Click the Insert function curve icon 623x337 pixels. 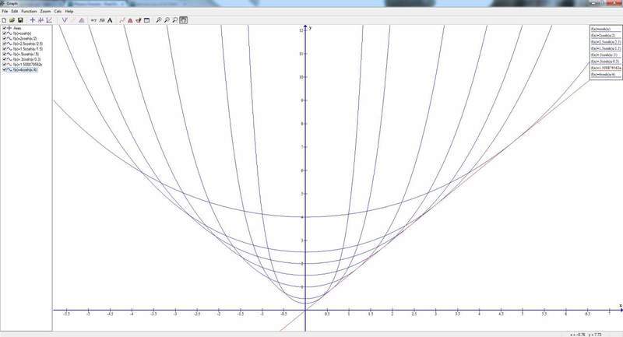64,20
